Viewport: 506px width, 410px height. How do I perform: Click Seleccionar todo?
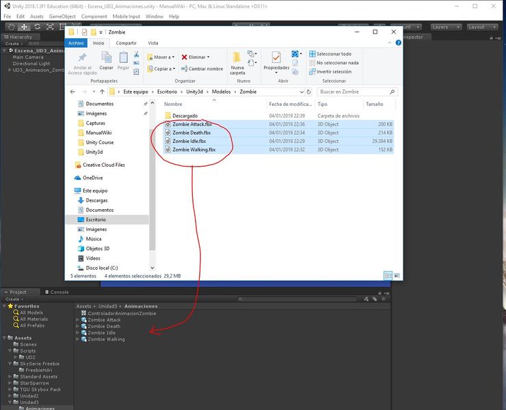click(330, 54)
